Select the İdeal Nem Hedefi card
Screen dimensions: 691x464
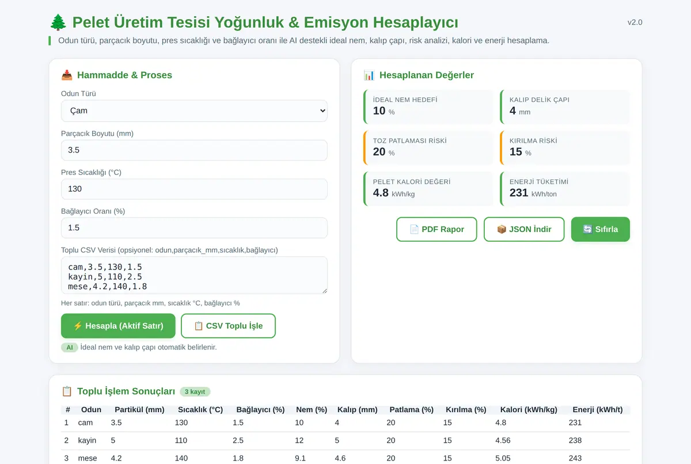(428, 107)
